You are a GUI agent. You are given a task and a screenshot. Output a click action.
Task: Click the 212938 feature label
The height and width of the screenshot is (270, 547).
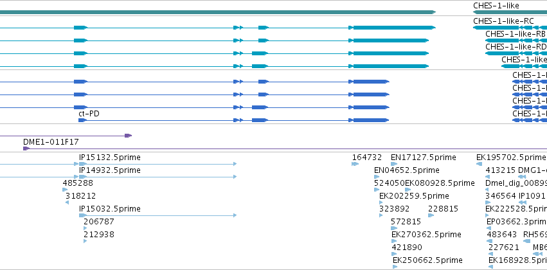pyautogui.click(x=99, y=235)
